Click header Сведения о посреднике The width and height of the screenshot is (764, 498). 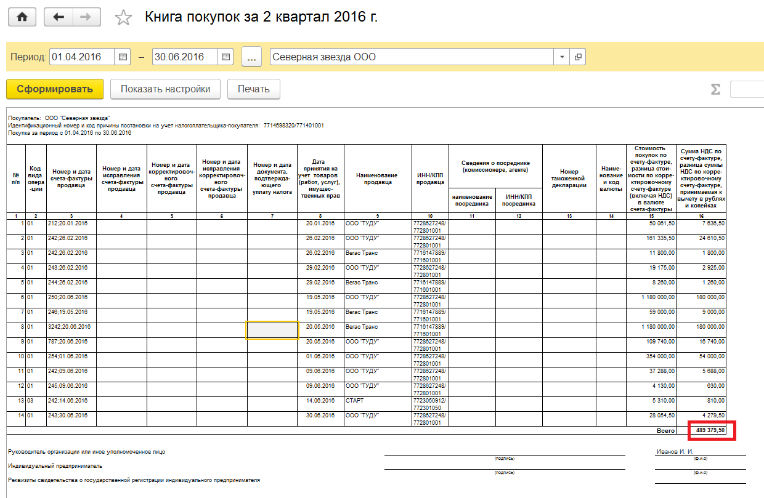pos(495,166)
